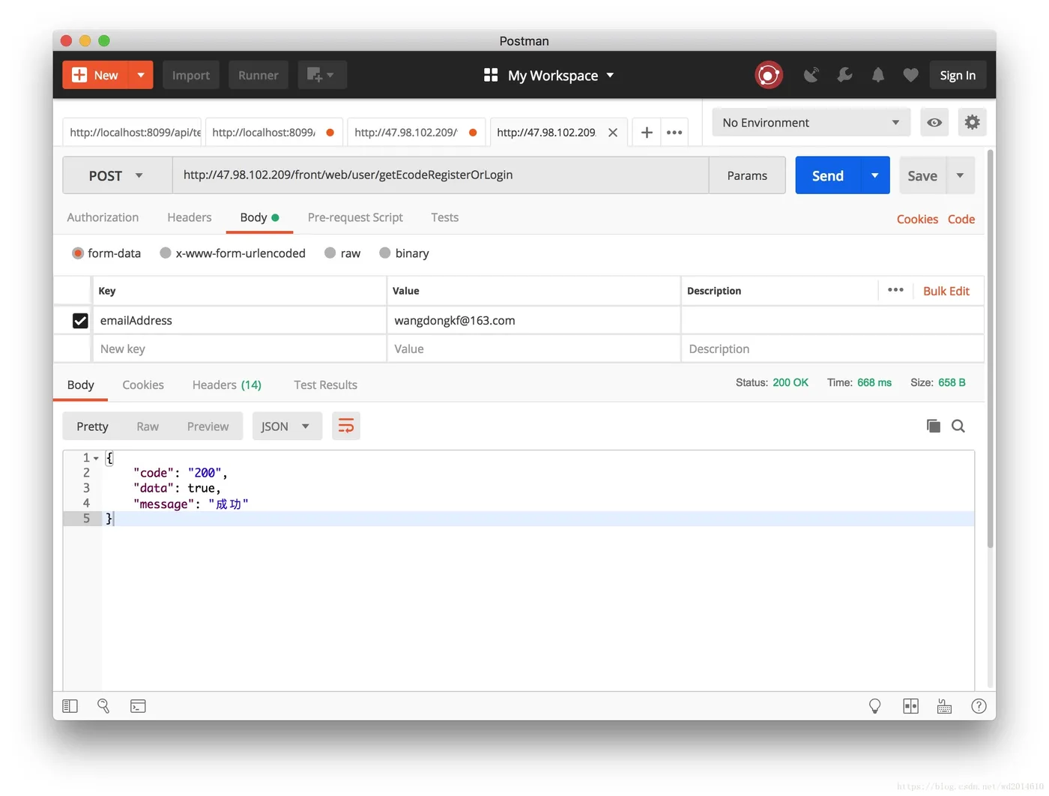The width and height of the screenshot is (1049, 796).
Task: Open keyboard shortcuts icon
Action: pyautogui.click(x=944, y=706)
